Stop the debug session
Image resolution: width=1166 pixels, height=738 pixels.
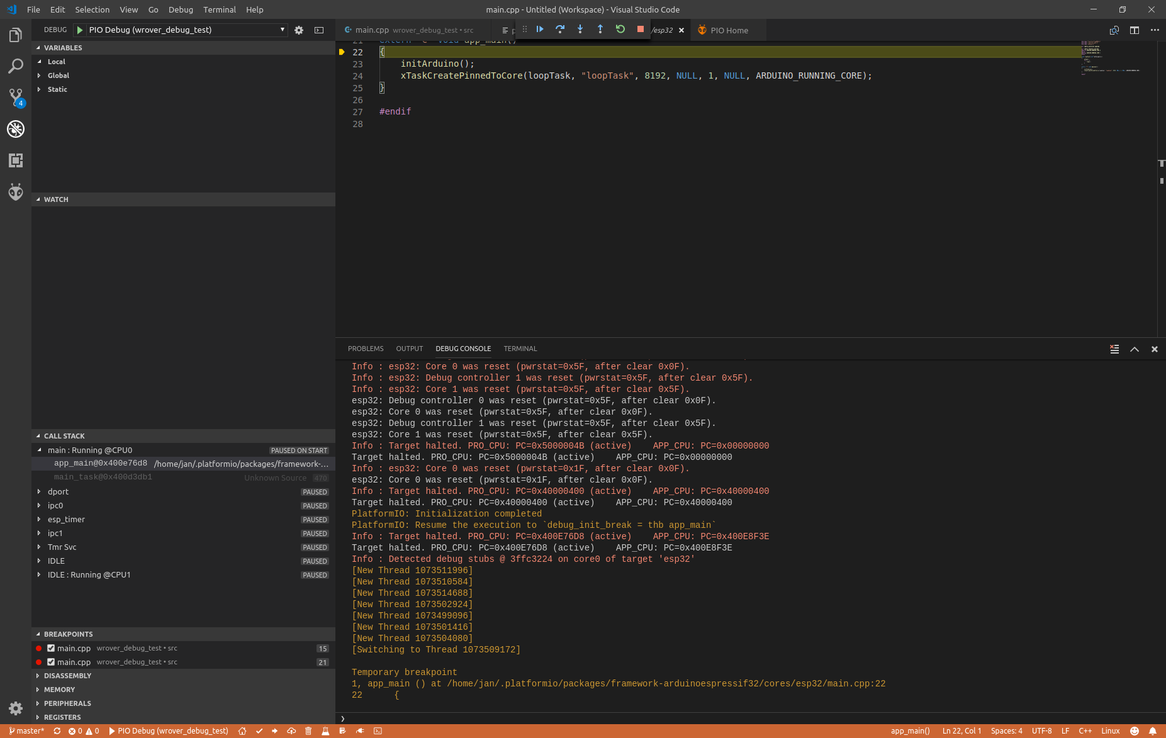pyautogui.click(x=641, y=29)
